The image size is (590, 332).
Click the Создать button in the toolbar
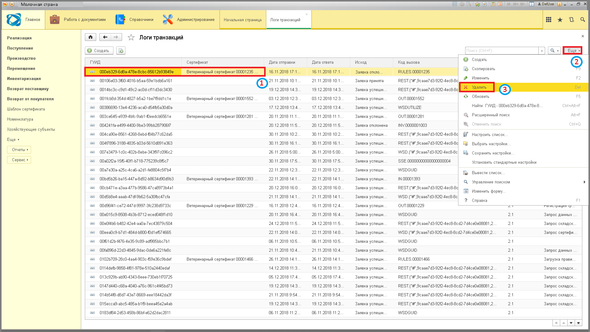click(99, 50)
